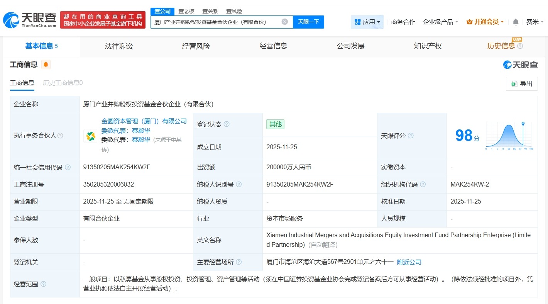
Task: Clear the search box using the X icon
Action: pyautogui.click(x=285, y=22)
